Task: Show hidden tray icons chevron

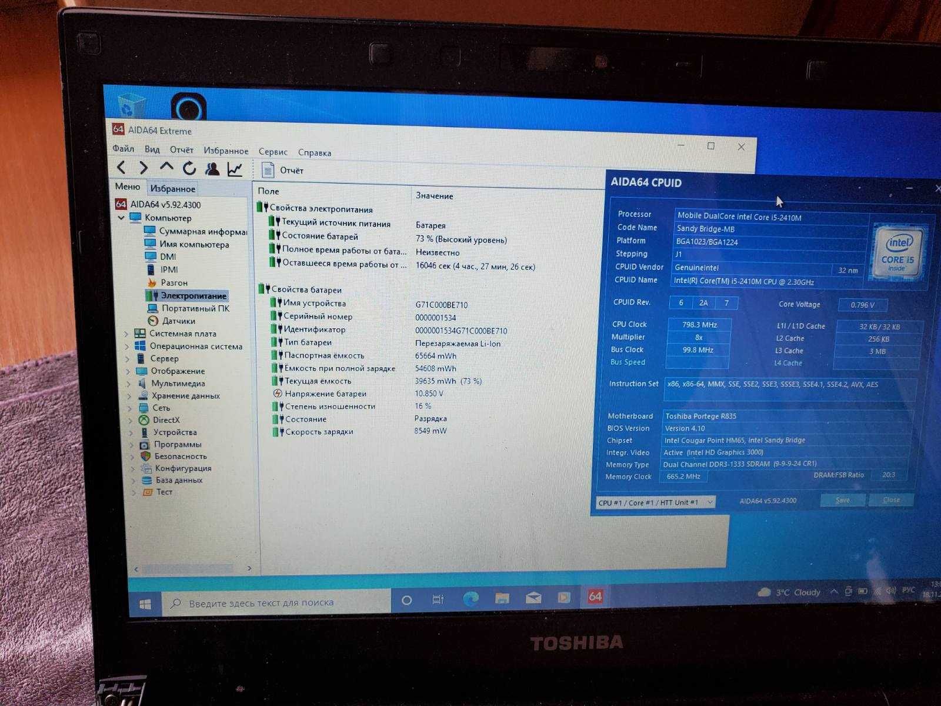Action: coord(833,591)
